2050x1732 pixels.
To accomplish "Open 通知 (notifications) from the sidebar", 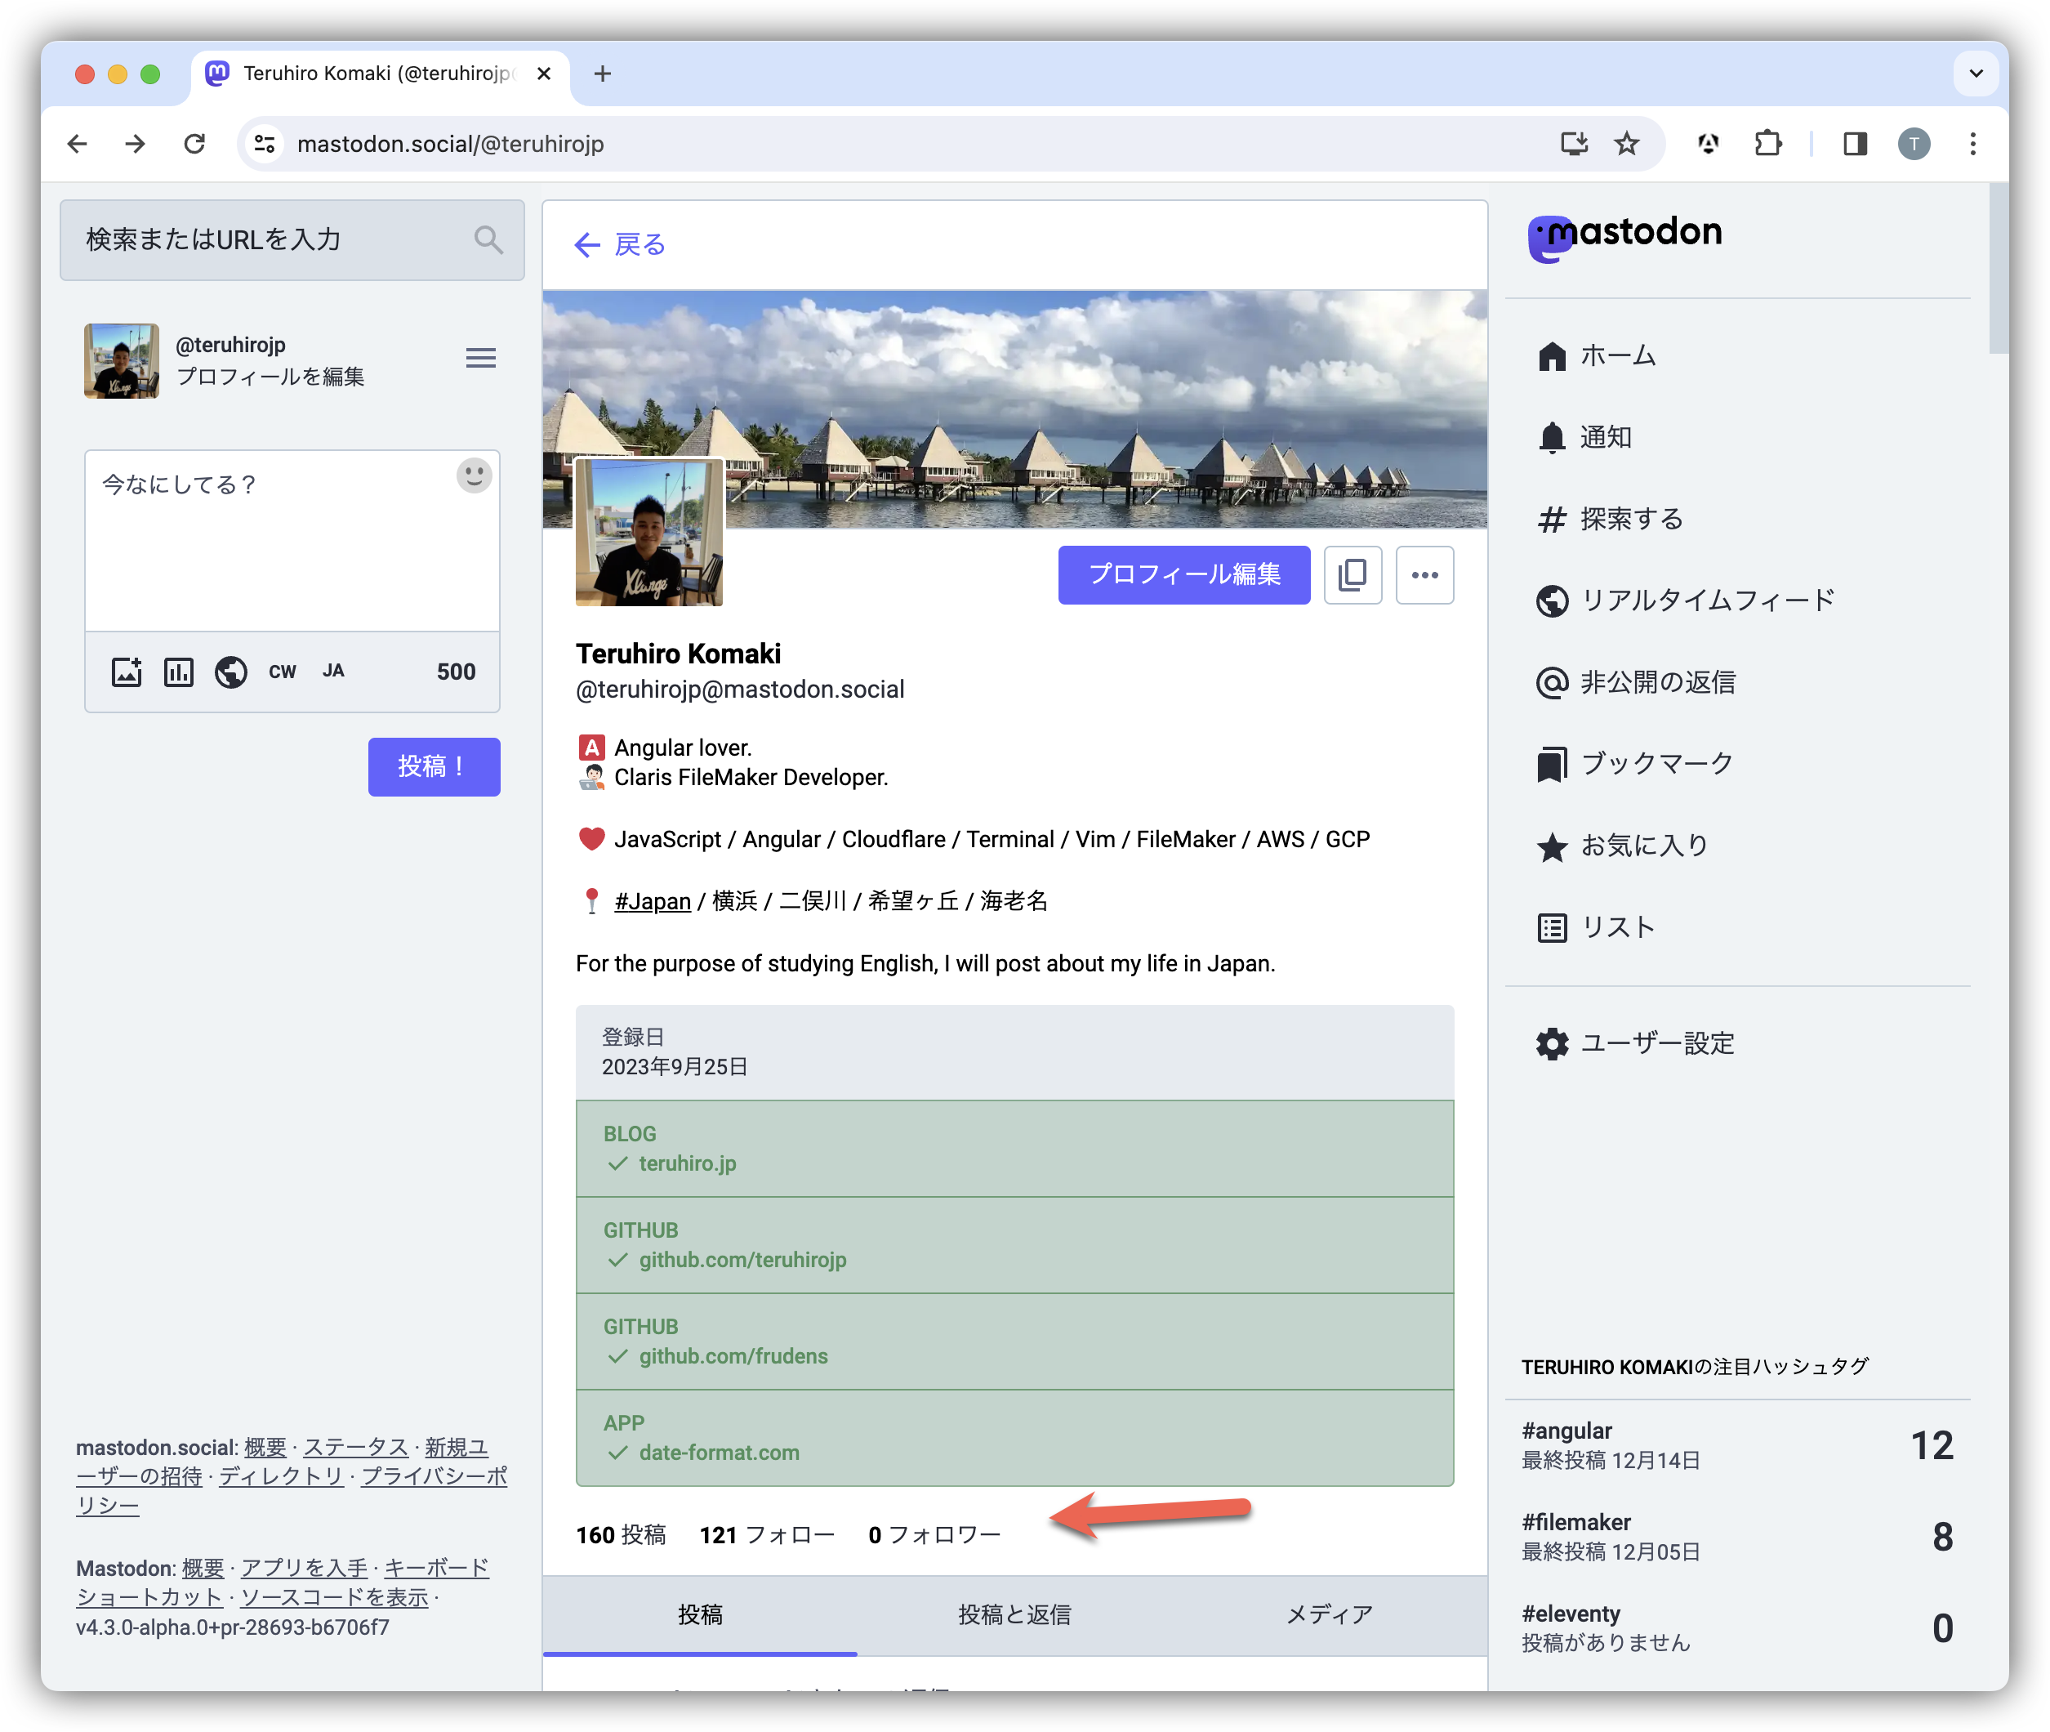I will tap(1606, 438).
